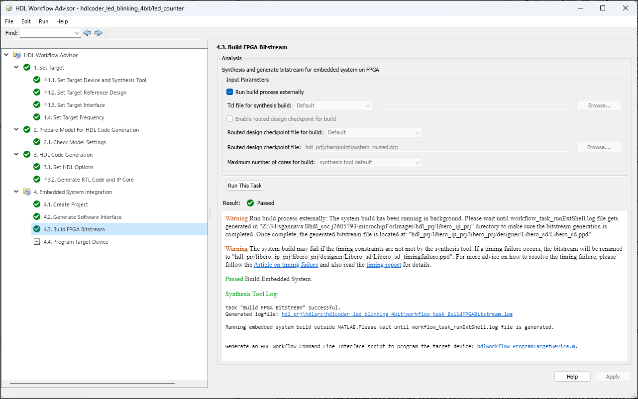This screenshot has width=638, height=399.
Task: Open the Find dropdown list
Action: [77, 33]
